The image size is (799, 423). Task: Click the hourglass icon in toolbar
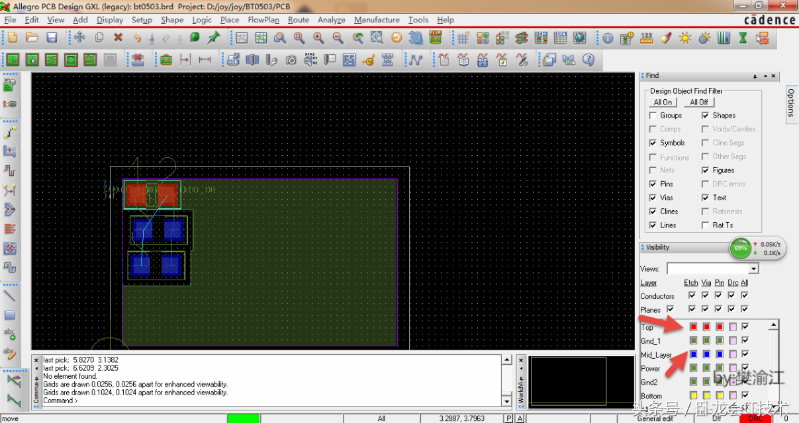pyautogui.click(x=743, y=38)
